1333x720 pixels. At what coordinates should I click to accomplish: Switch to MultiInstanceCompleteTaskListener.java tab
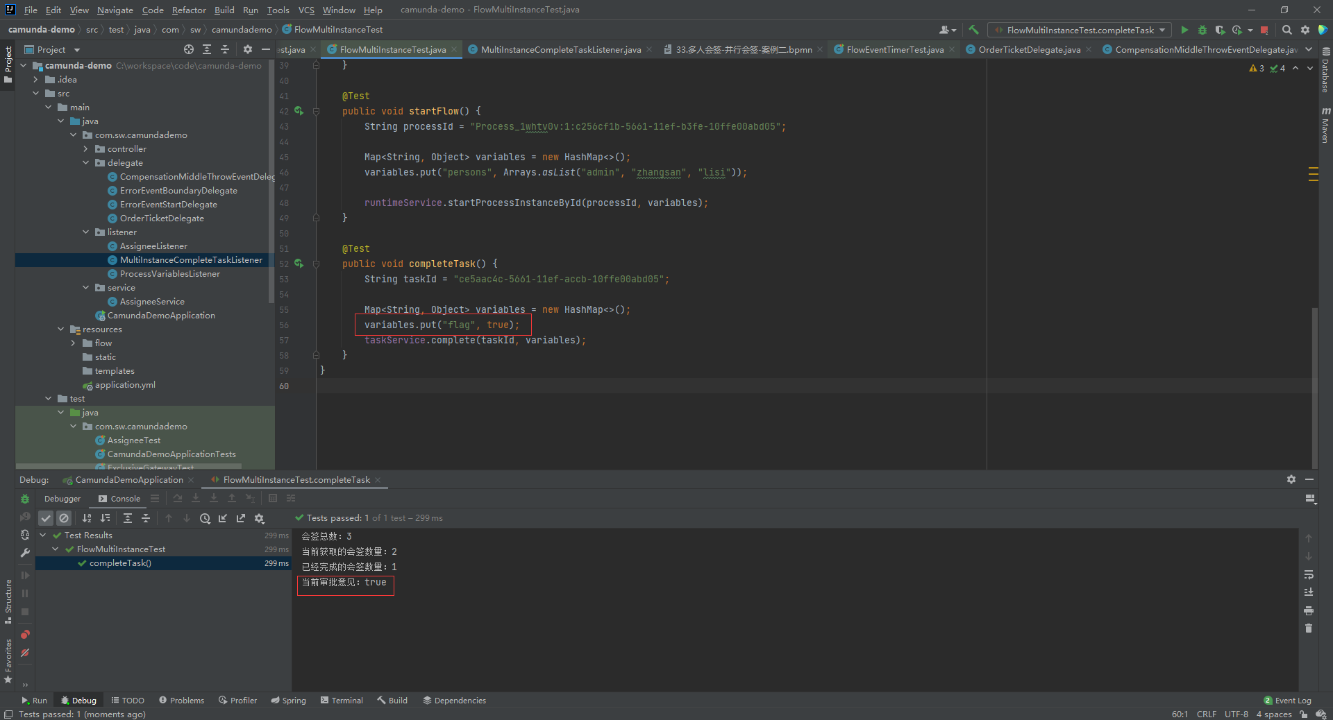click(x=560, y=49)
